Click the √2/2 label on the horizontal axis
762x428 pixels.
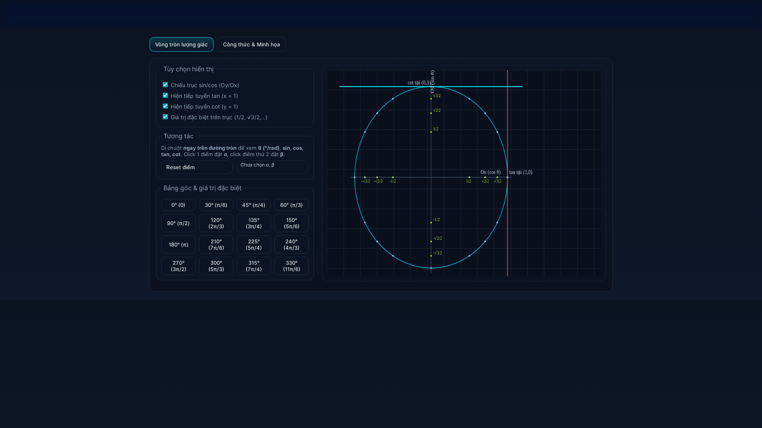pyautogui.click(x=485, y=181)
